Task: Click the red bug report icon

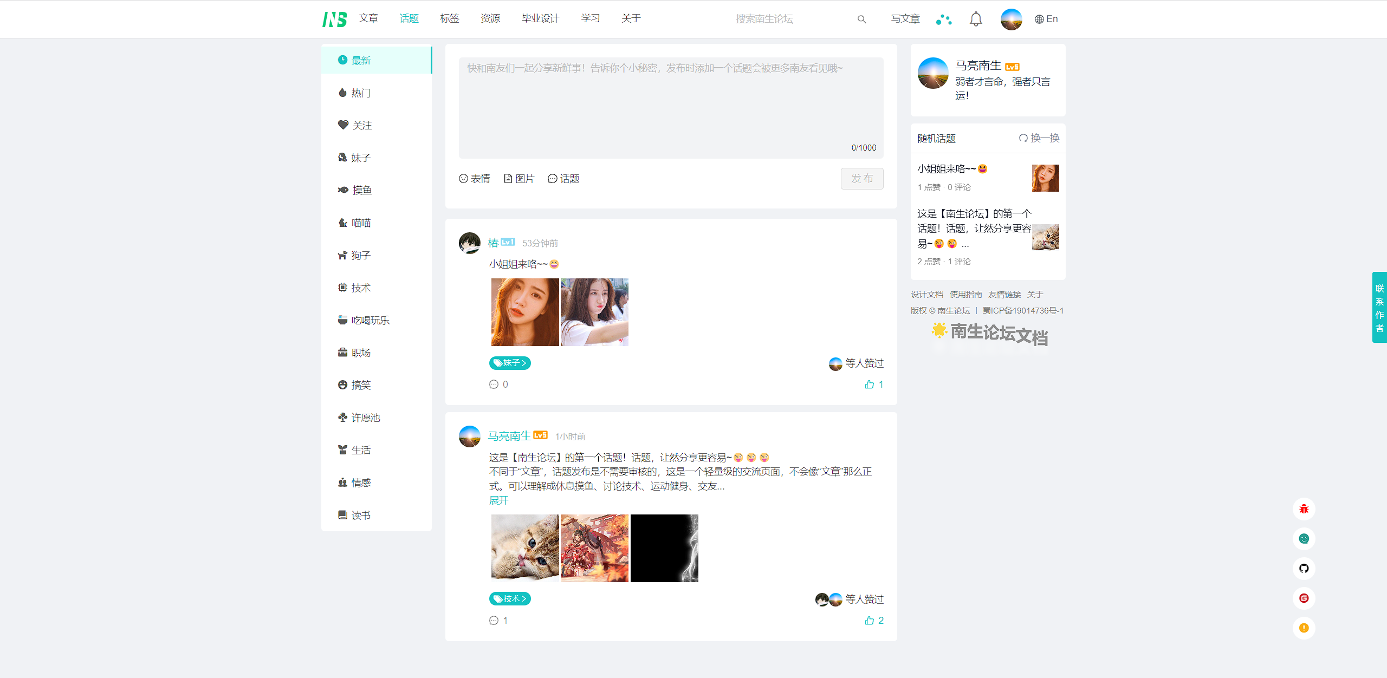Action: pos(1304,508)
